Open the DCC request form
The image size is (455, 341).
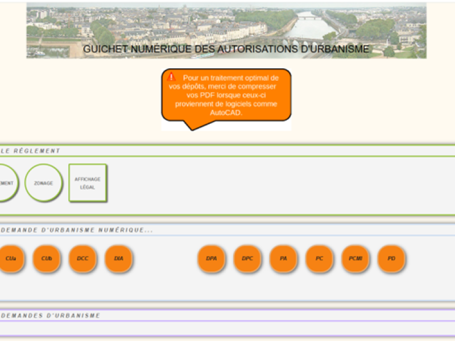pyautogui.click(x=82, y=259)
